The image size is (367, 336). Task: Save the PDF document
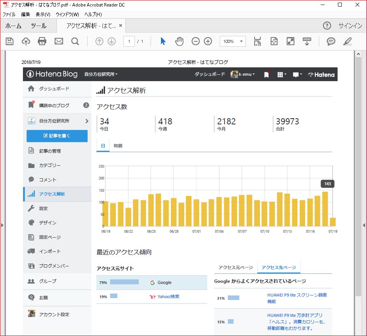(9, 42)
